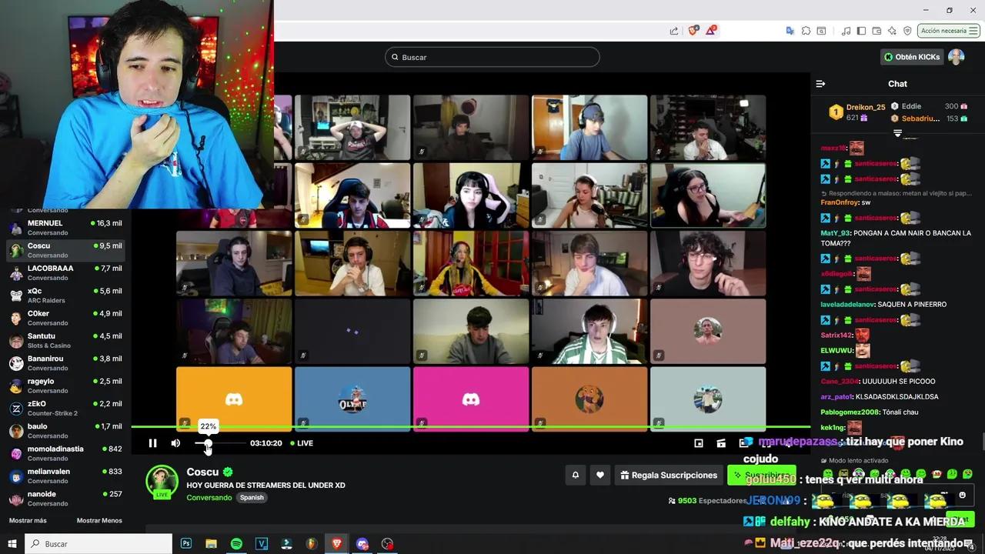Adjust the volume slider showing 22%
This screenshot has height=554, width=985.
pos(208,443)
